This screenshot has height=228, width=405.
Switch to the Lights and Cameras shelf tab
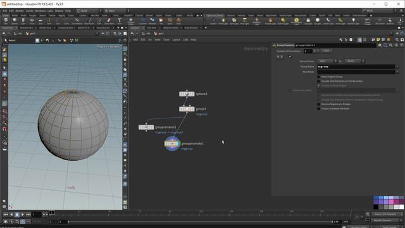click(215, 15)
